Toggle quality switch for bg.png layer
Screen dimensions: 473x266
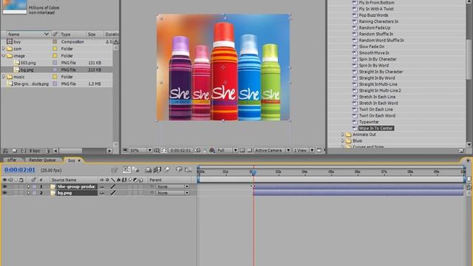point(113,193)
